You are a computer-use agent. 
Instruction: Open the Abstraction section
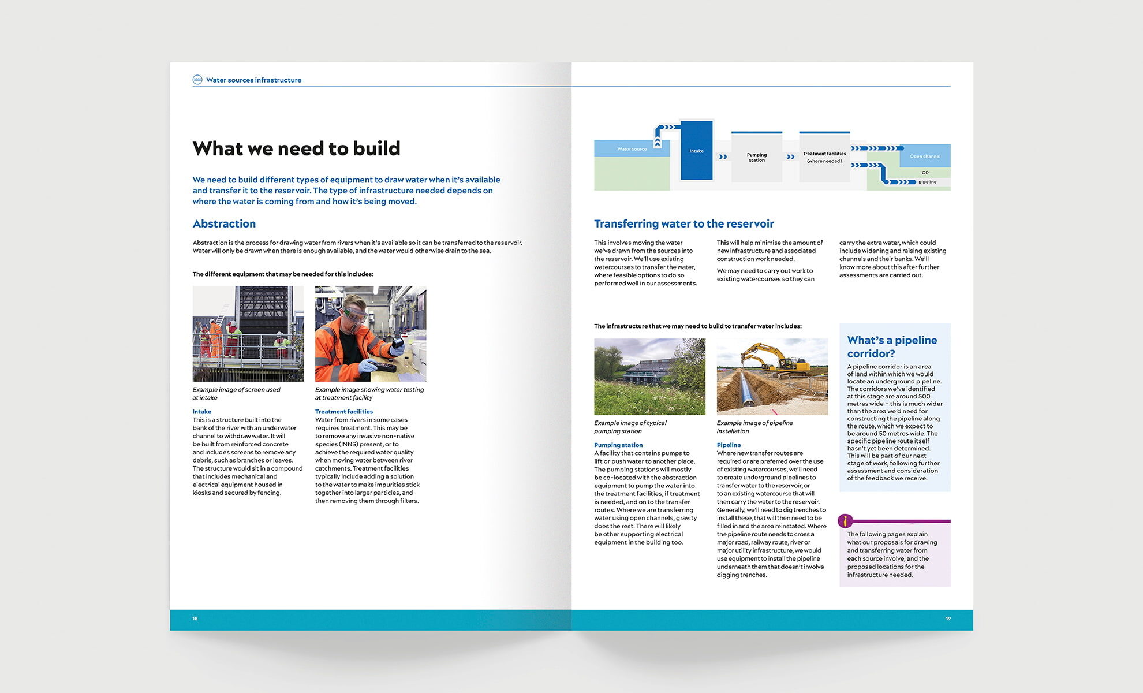224,223
